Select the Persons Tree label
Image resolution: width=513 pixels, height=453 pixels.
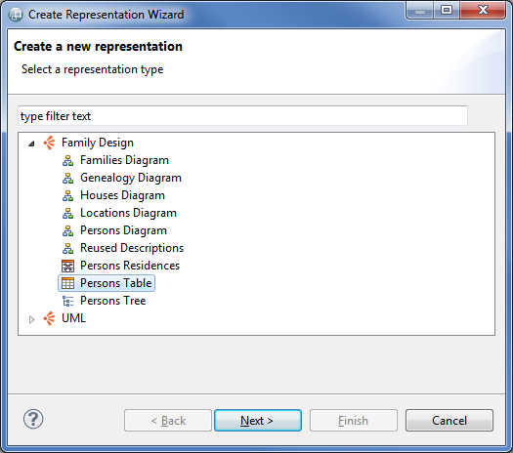pos(113,301)
